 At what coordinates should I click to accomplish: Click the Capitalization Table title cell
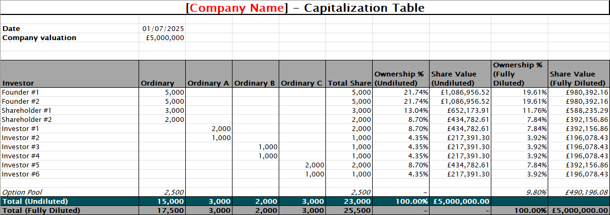click(x=305, y=7)
